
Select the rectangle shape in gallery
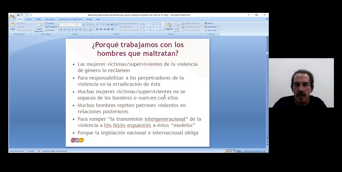tap(154, 24)
